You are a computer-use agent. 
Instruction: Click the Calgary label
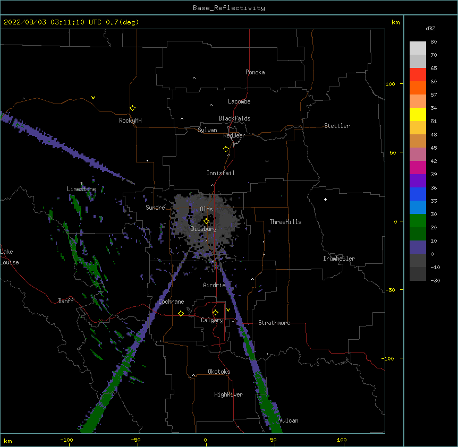coord(213,320)
